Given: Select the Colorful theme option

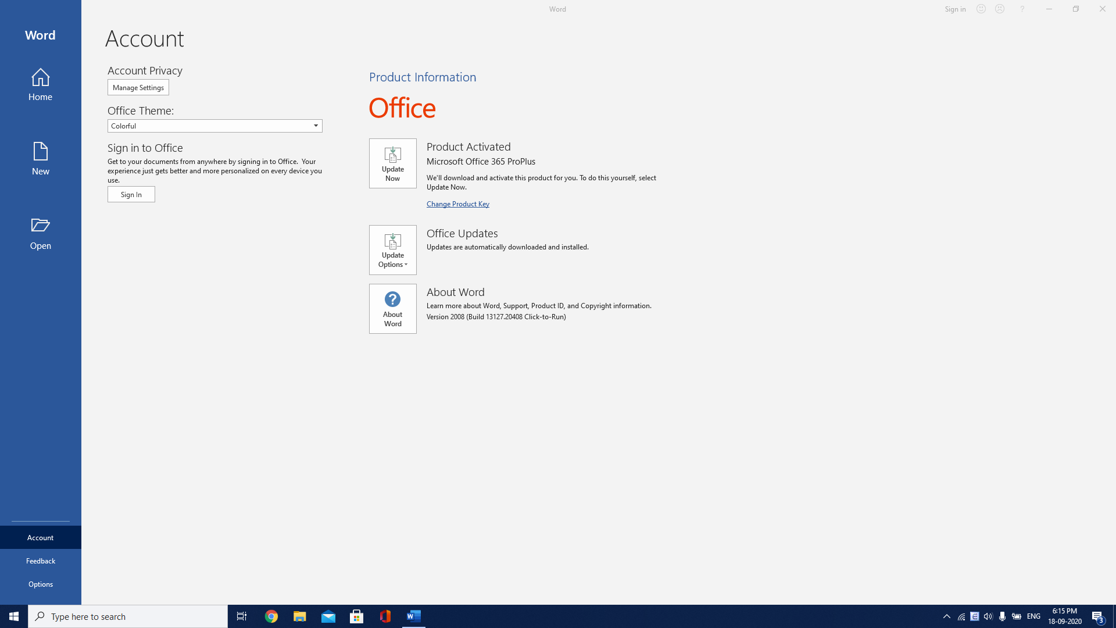Looking at the screenshot, I should click(214, 126).
